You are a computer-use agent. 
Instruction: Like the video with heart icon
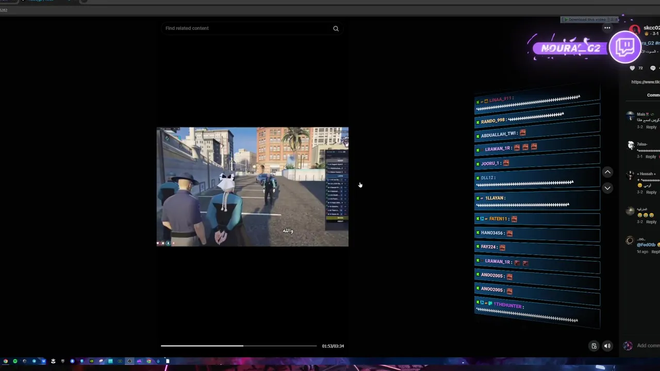tap(633, 68)
